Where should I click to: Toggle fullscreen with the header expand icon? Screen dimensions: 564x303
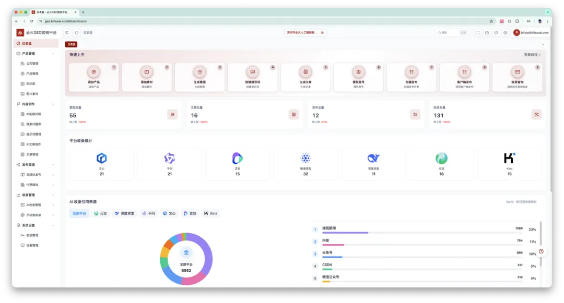point(477,32)
